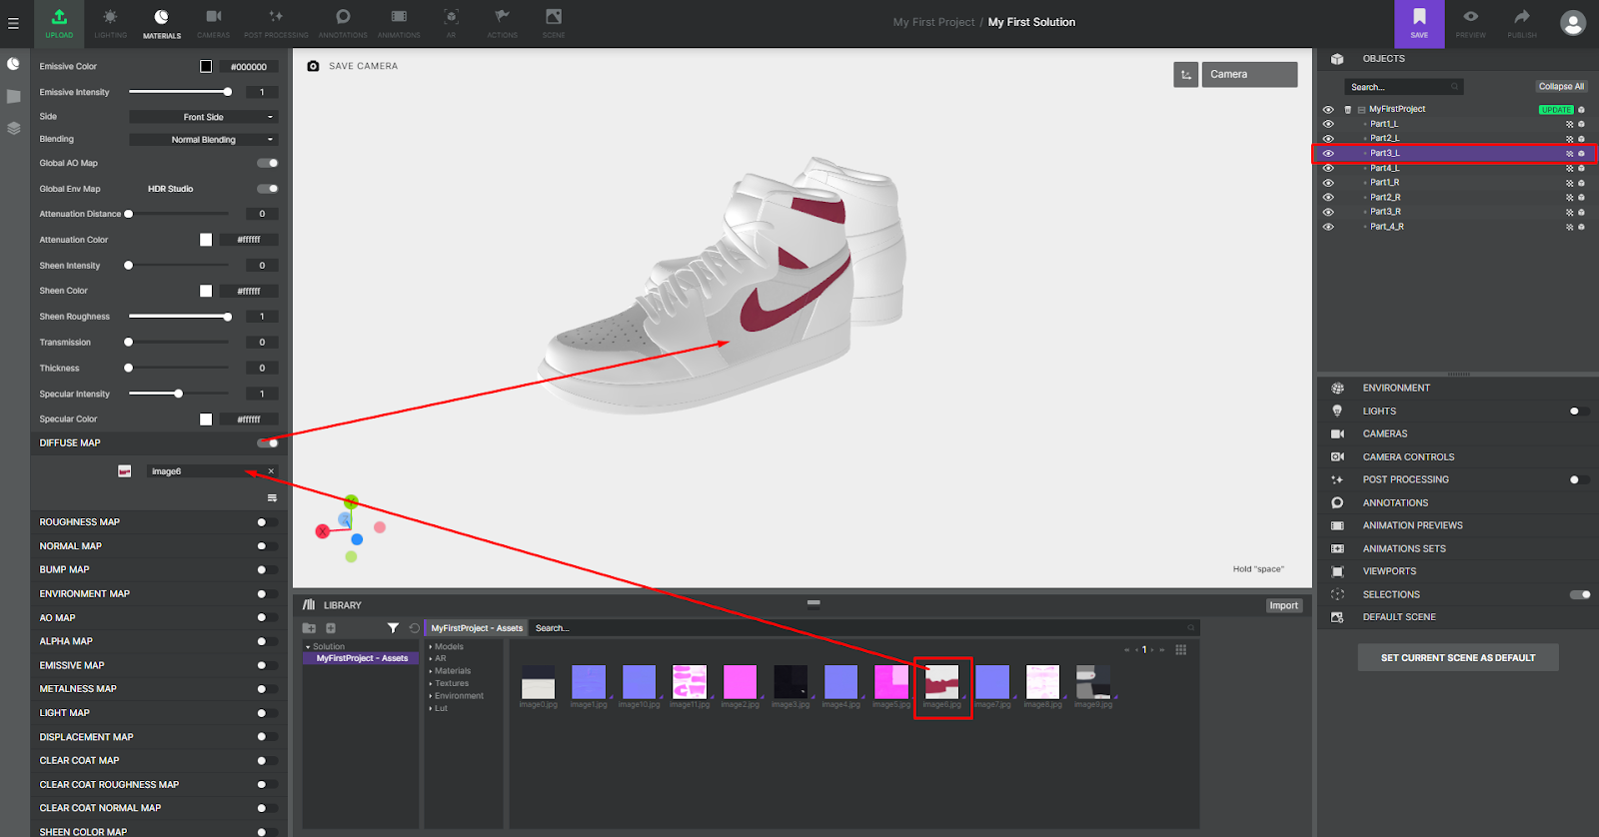Toggle the Selections switch
The height and width of the screenshot is (837, 1599).
1580,594
